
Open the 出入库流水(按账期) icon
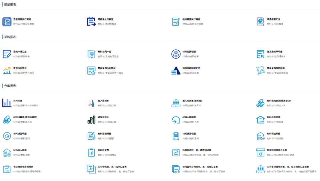coord(176,103)
